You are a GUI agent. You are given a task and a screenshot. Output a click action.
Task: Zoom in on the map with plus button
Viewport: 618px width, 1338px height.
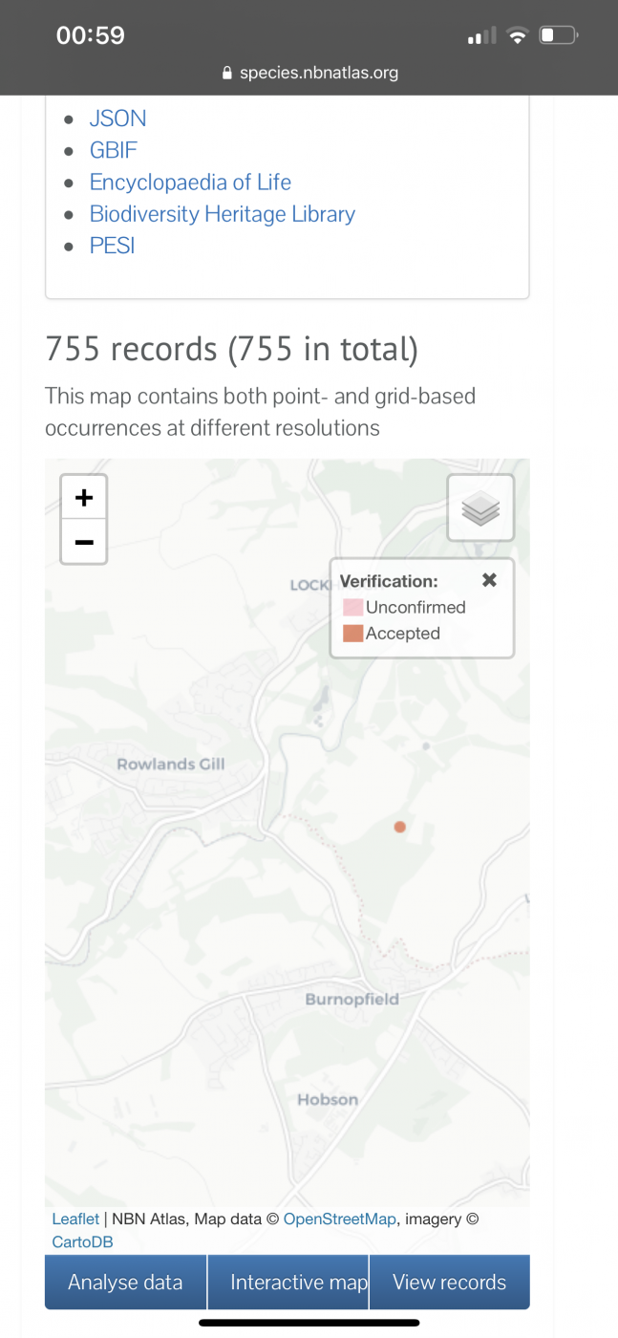click(84, 498)
